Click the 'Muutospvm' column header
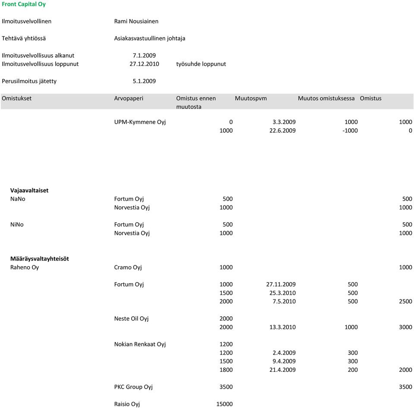Image resolution: width=414 pixels, height=408 pixels. (251, 98)
